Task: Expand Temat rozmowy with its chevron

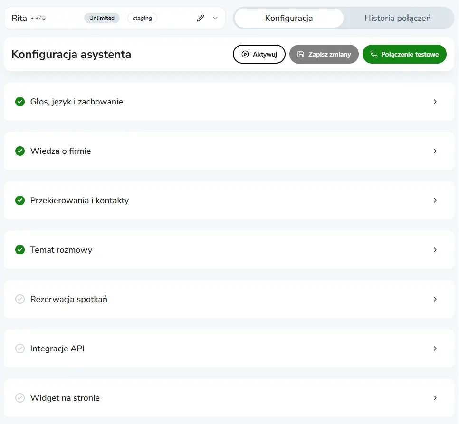Action: pyautogui.click(x=435, y=250)
